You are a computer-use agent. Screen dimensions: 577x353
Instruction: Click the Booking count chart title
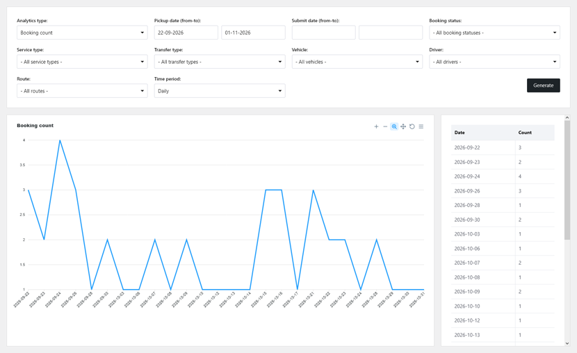coord(35,125)
